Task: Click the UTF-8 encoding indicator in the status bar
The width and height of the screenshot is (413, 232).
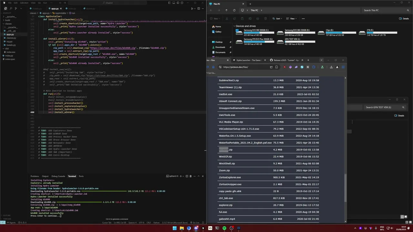Action: (x=142, y=223)
